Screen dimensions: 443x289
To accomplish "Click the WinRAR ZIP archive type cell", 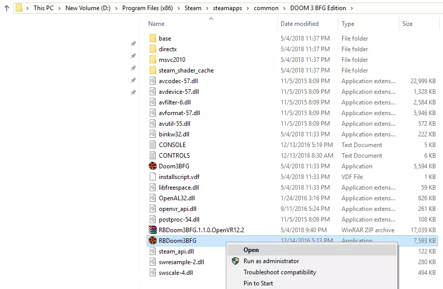I will (368, 230).
